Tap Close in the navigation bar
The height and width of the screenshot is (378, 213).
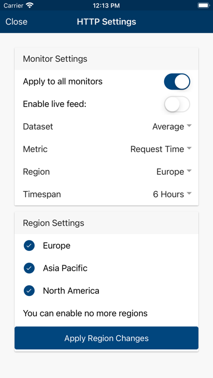(x=16, y=22)
